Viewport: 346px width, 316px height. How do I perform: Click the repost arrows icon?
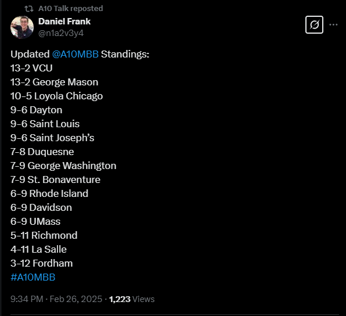pos(29,9)
